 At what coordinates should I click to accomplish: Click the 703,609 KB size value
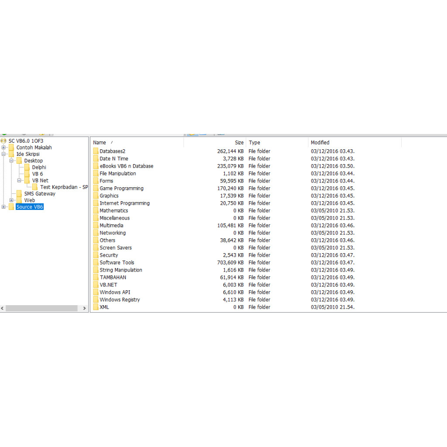click(230, 262)
